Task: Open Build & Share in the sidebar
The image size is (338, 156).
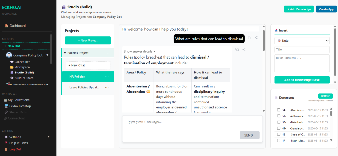Action: tap(22, 78)
